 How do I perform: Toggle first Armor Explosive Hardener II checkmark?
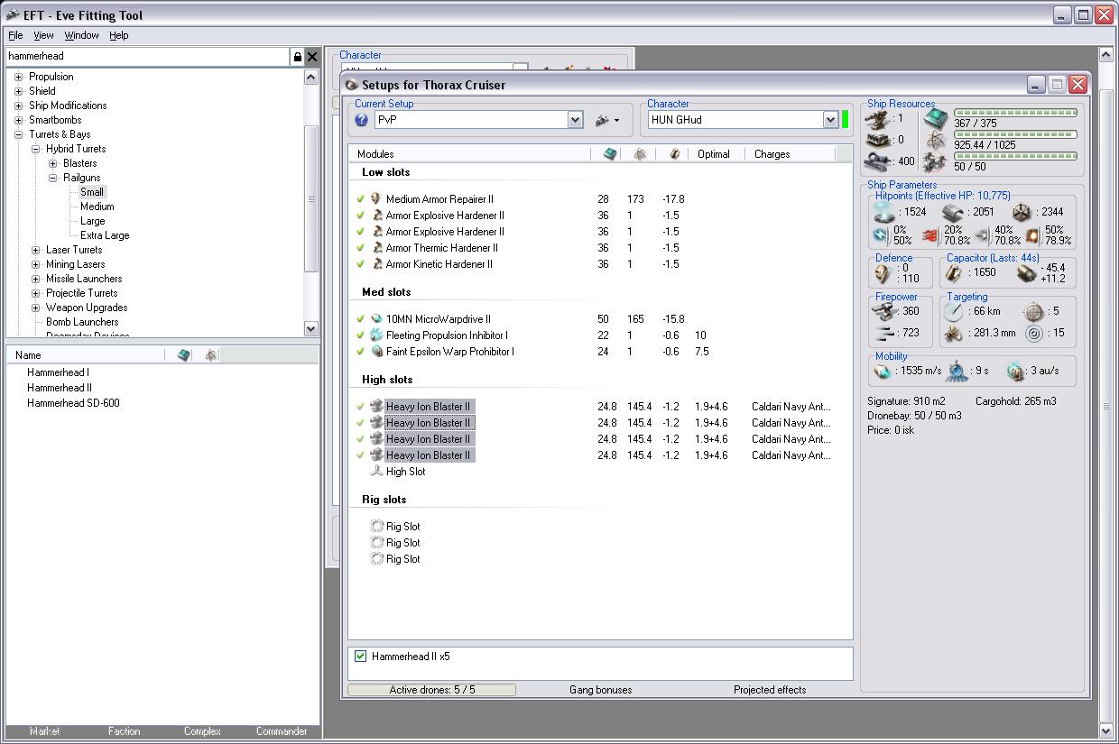point(361,216)
